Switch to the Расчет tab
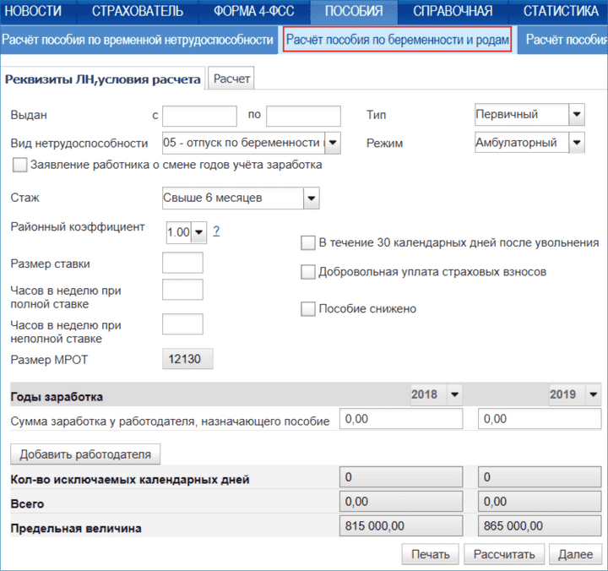 (x=231, y=79)
